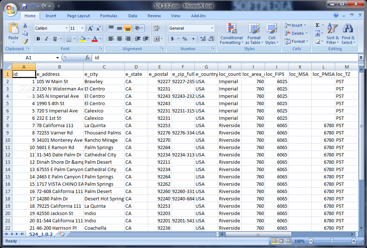
Task: Toggle Italic formatting
Action: point(46,39)
